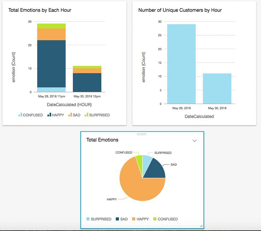Viewport: 261px width, 231px height.
Task: Open the Total Emotions visual dropdown menu
Action: coord(194,141)
